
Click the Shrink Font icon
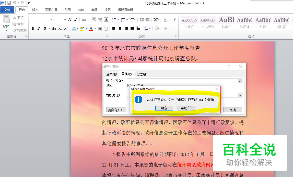click(76, 20)
